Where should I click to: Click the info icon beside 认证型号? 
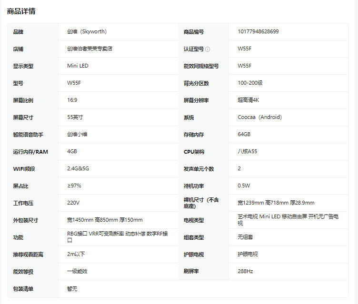(208, 49)
